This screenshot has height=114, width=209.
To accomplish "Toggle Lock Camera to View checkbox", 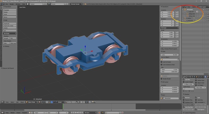I will pos(161,65).
